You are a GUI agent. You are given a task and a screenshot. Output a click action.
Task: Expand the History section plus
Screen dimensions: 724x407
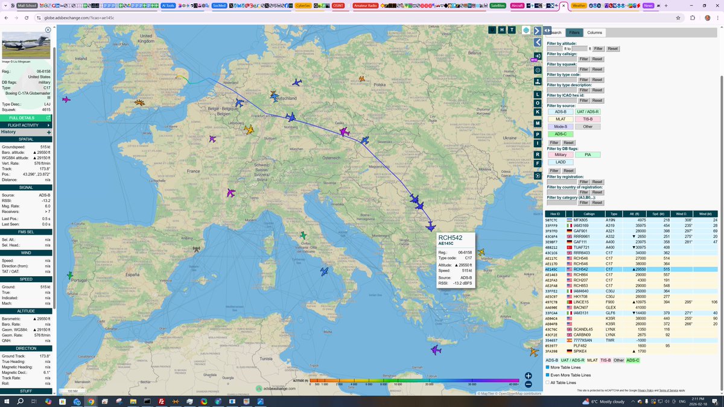[x=49, y=132]
